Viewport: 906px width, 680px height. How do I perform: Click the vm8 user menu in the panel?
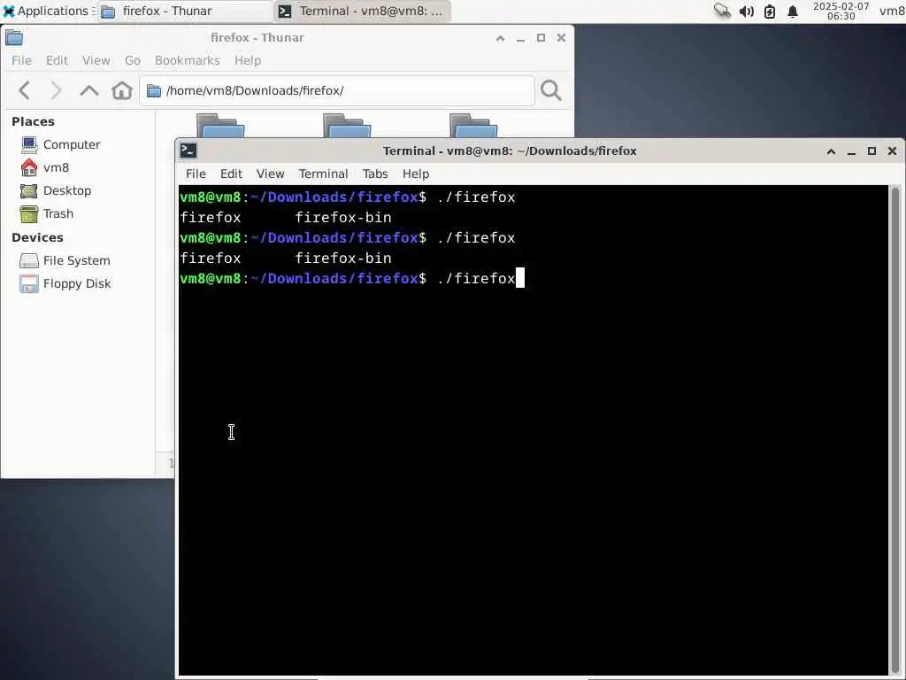892,11
